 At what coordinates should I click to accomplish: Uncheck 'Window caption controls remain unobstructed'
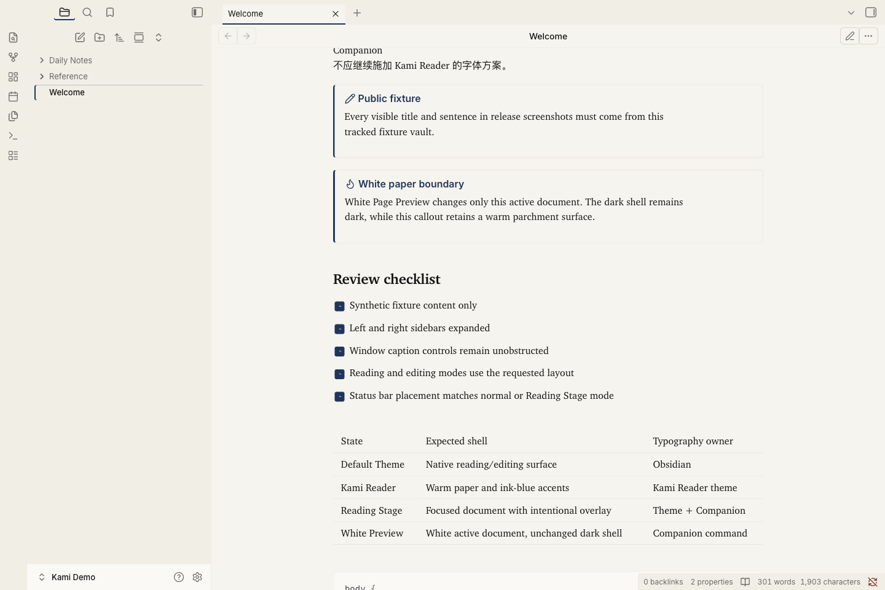[x=339, y=352]
